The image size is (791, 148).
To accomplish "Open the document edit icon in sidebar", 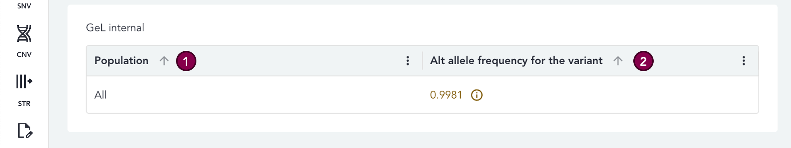I will click(25, 131).
